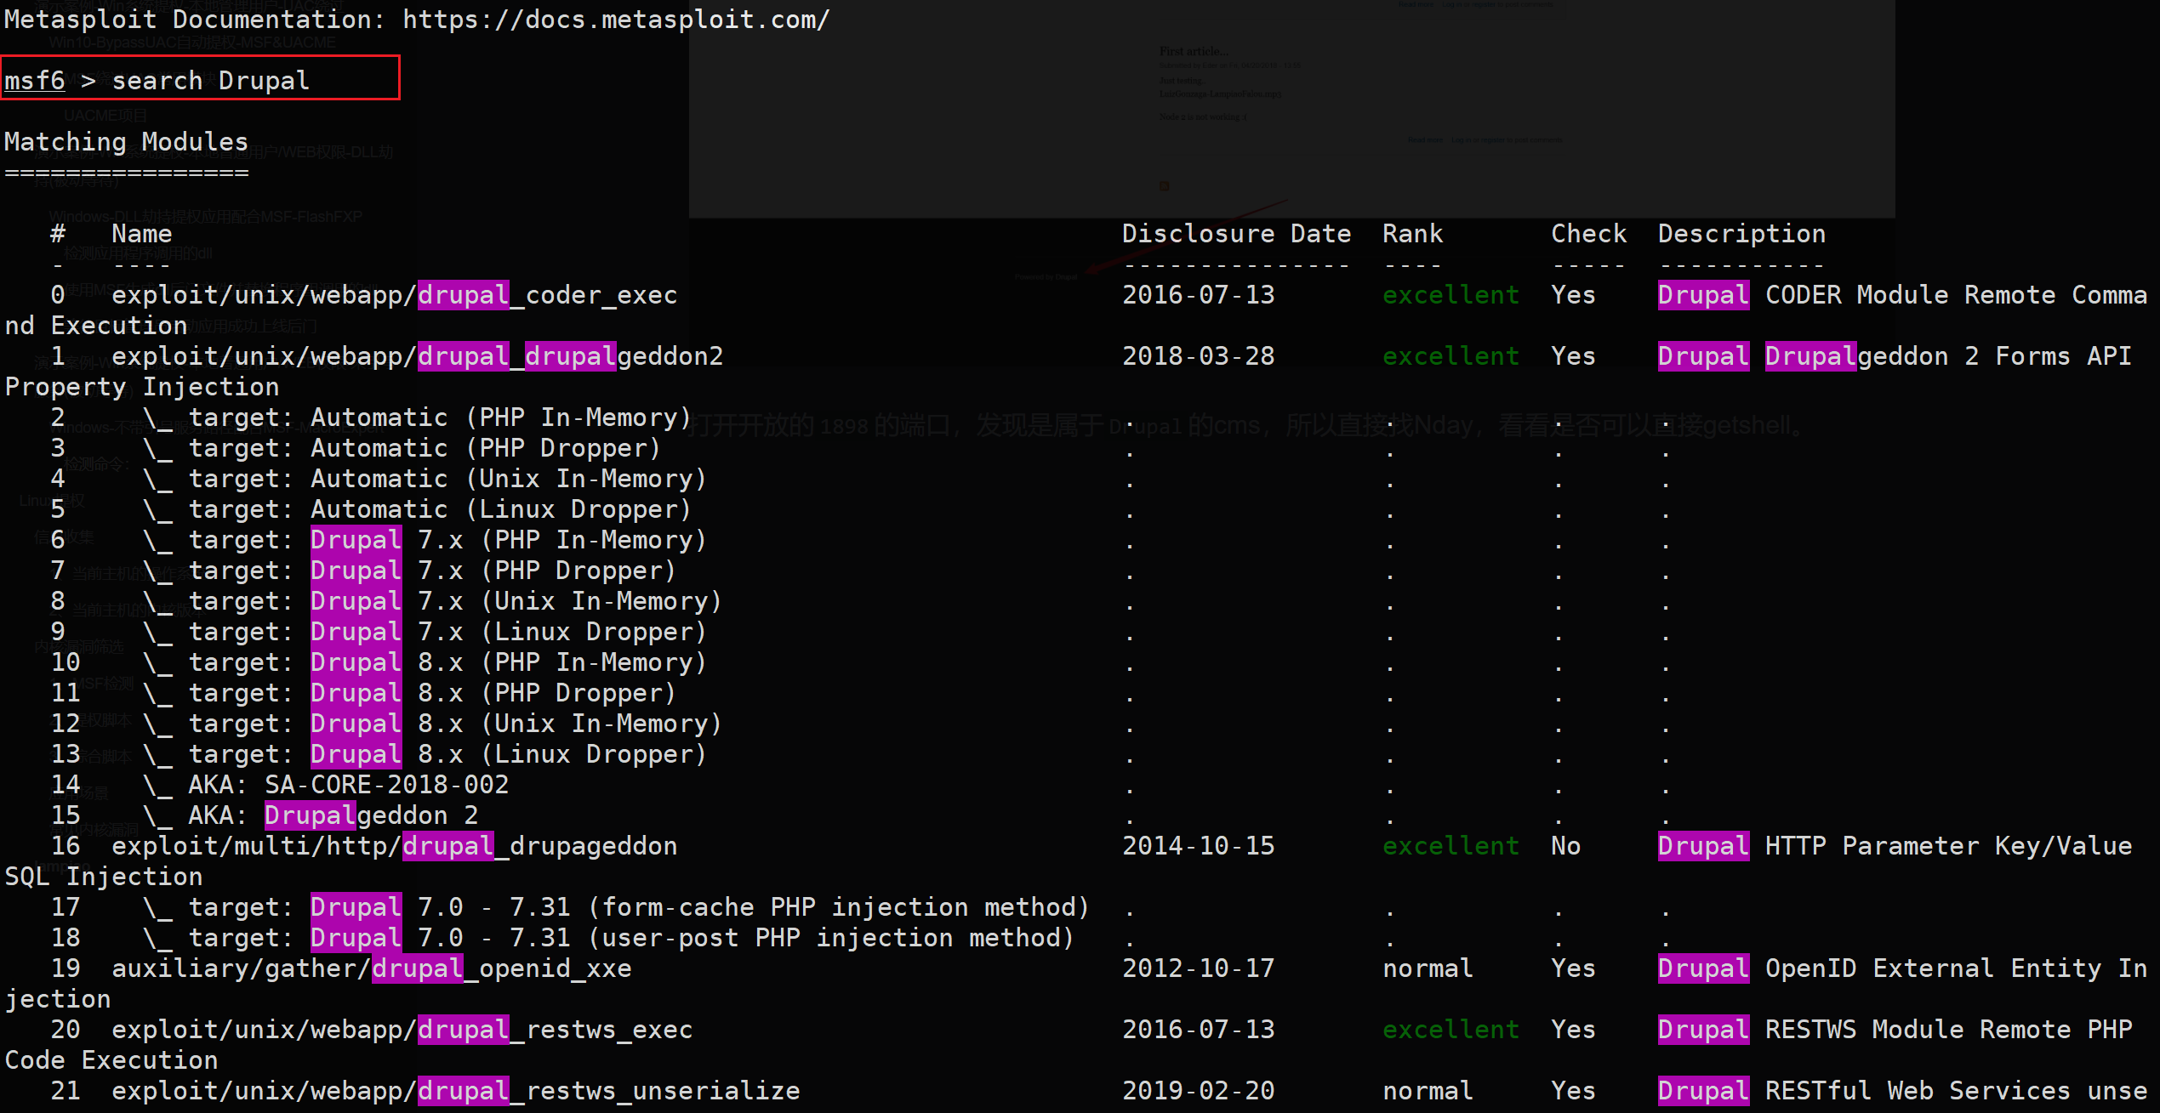The height and width of the screenshot is (1113, 2160).
Task: Click the form-cache PHP injection method target
Action: [638, 907]
